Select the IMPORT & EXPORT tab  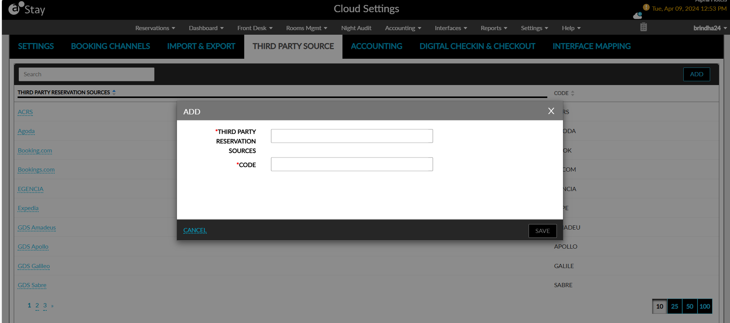click(x=201, y=46)
